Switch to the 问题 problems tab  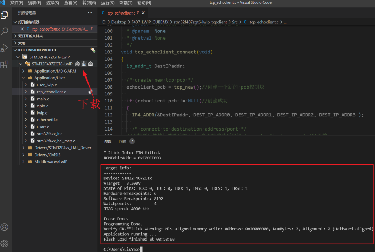[x=123, y=141]
